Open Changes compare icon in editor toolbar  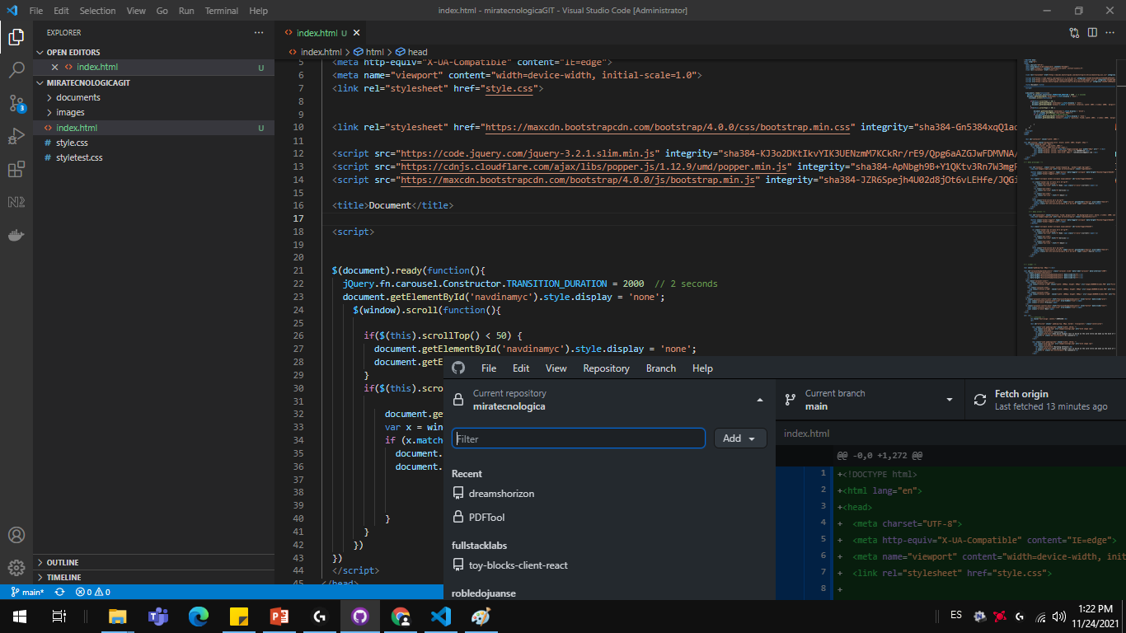click(1074, 33)
